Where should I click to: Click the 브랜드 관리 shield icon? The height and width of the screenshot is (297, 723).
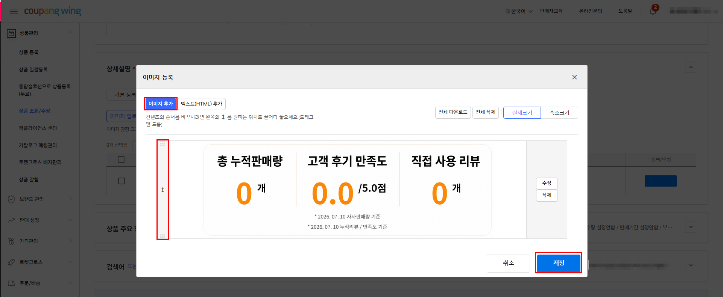pyautogui.click(x=11, y=199)
